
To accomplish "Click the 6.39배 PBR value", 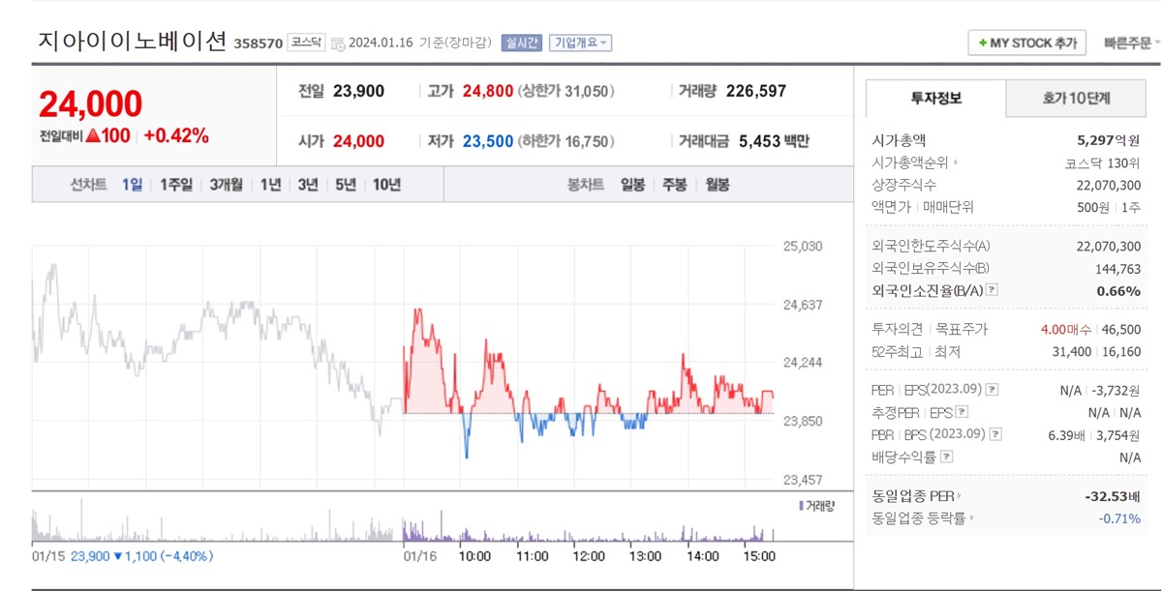I will pos(1068,434).
